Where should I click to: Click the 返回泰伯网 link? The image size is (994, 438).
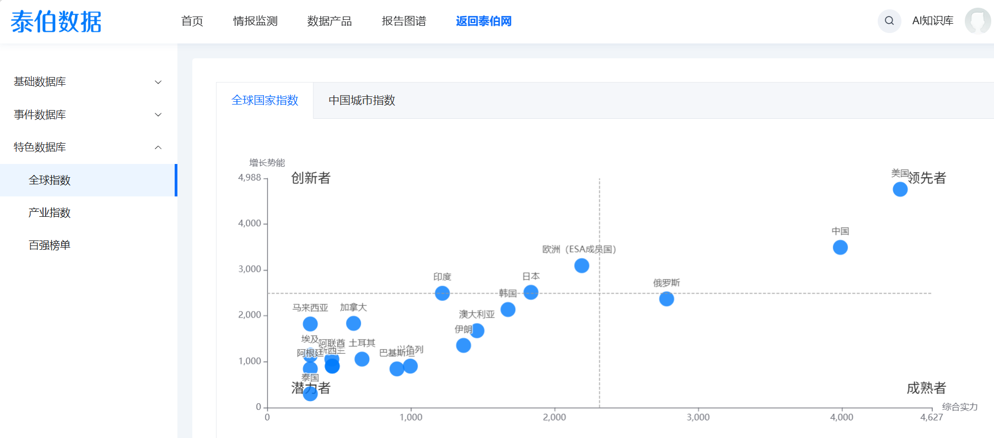click(483, 21)
